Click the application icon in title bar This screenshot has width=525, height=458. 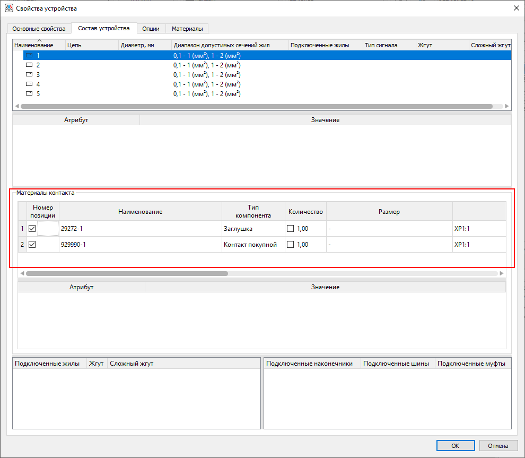click(x=8, y=8)
